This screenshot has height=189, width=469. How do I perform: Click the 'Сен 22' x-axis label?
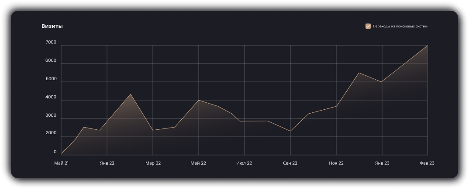[290, 163]
